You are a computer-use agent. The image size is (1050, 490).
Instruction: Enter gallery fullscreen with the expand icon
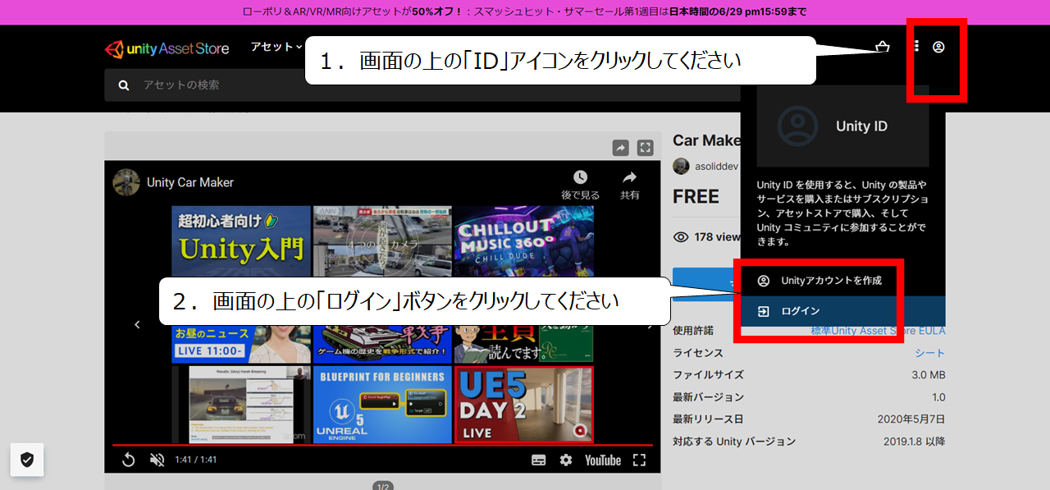point(646,148)
